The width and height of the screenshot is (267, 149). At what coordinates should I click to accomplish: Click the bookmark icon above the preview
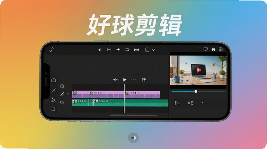(213, 49)
